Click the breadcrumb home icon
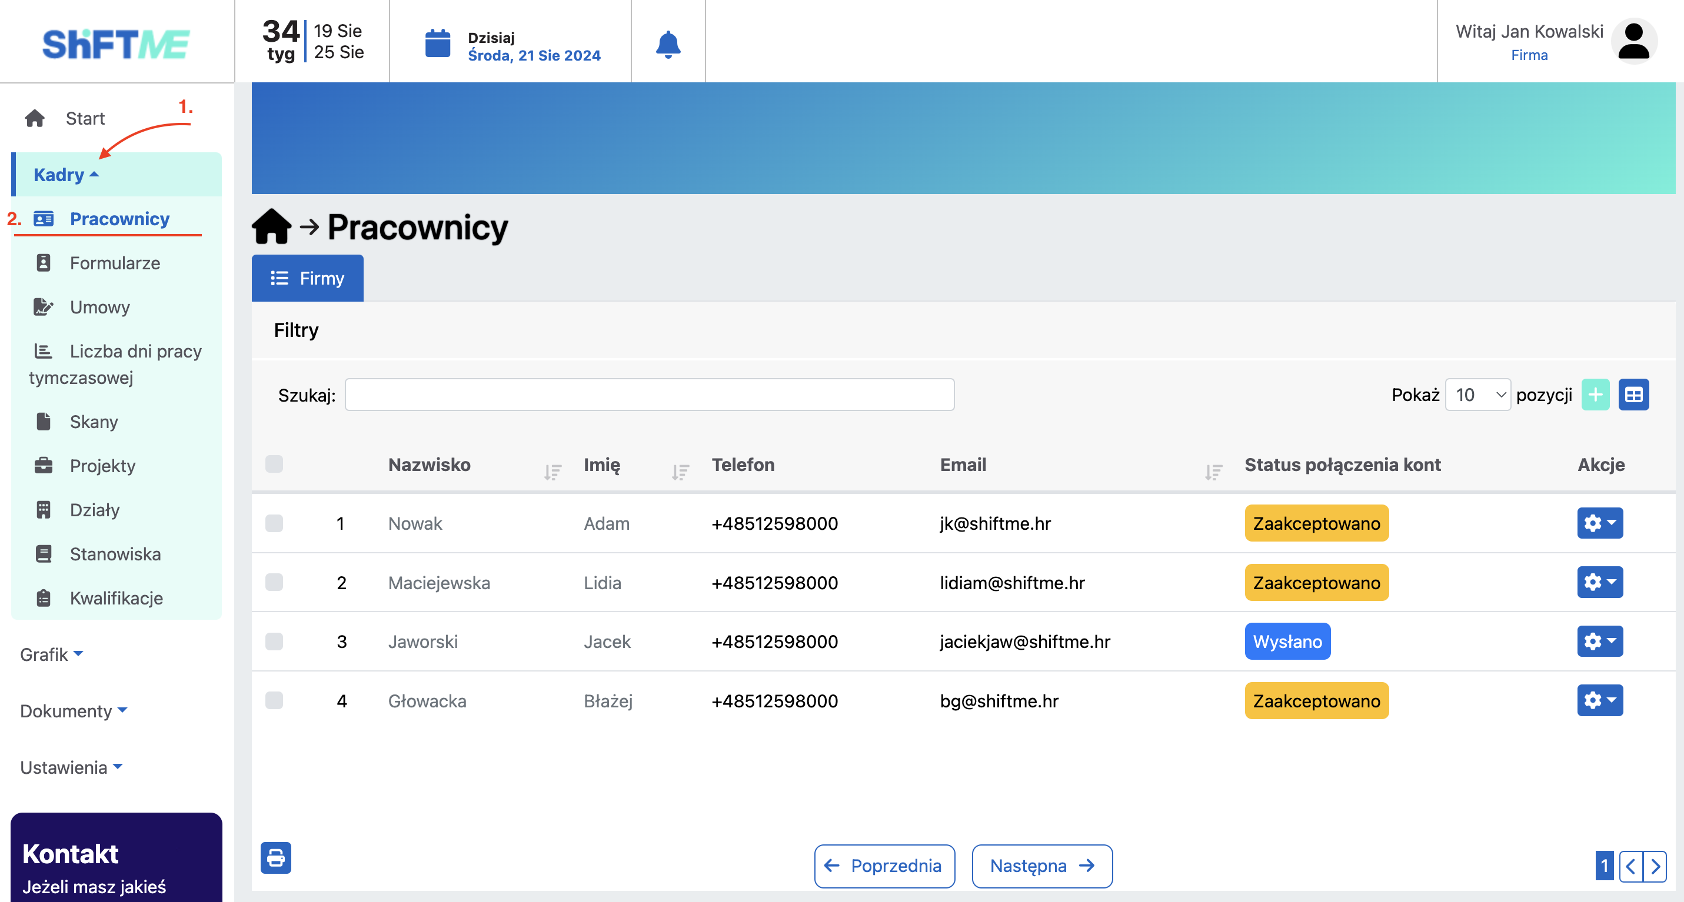 click(272, 226)
